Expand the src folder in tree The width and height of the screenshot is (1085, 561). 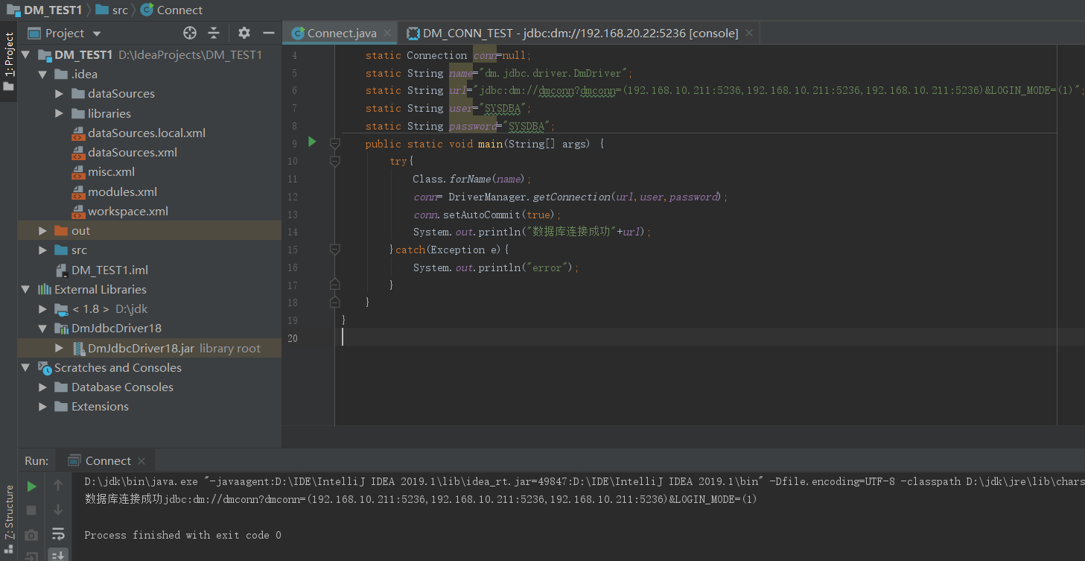[x=43, y=250]
